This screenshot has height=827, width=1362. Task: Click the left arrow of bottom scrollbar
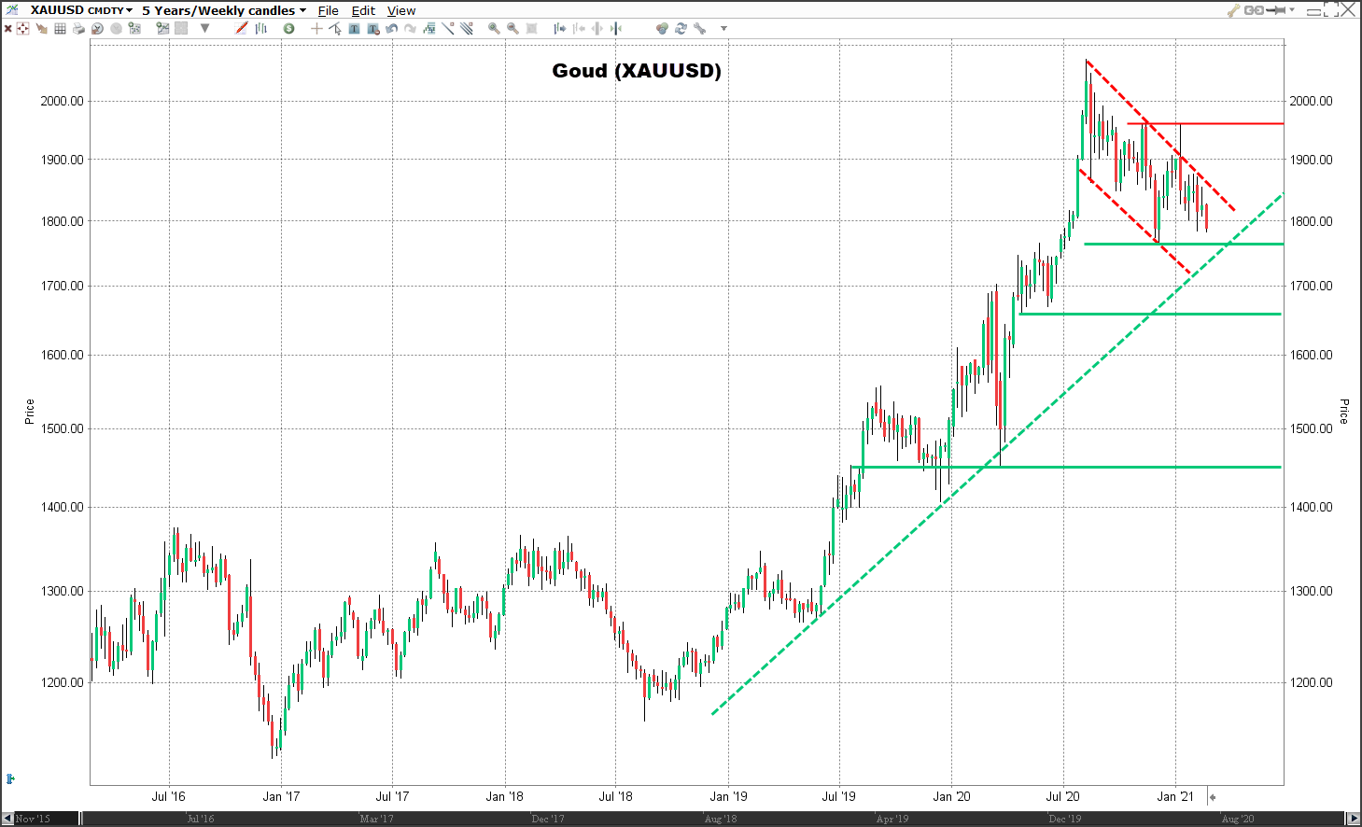[x=7, y=819]
